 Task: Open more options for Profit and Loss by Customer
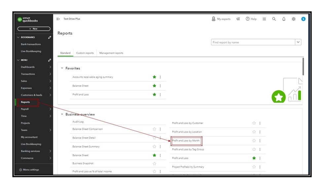(260, 123)
